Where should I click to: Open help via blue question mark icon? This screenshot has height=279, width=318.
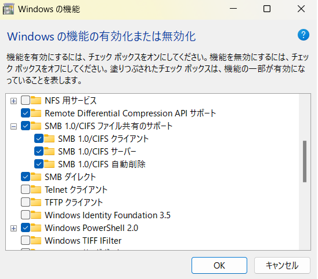coord(303,35)
